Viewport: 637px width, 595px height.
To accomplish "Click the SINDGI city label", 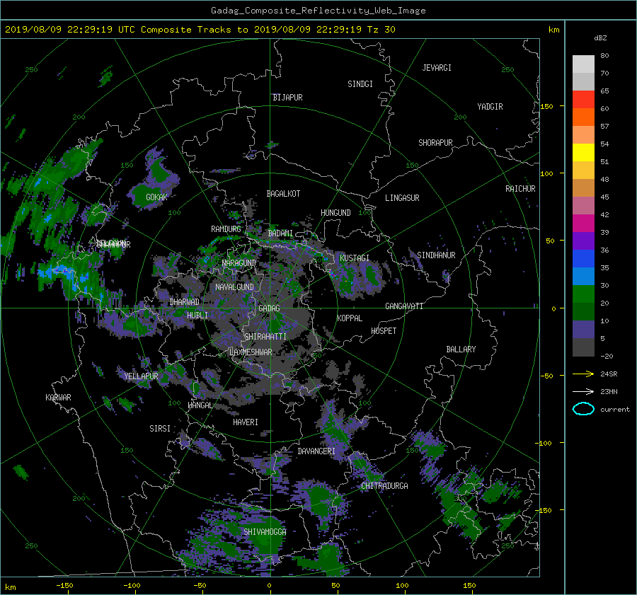I will coord(360,84).
